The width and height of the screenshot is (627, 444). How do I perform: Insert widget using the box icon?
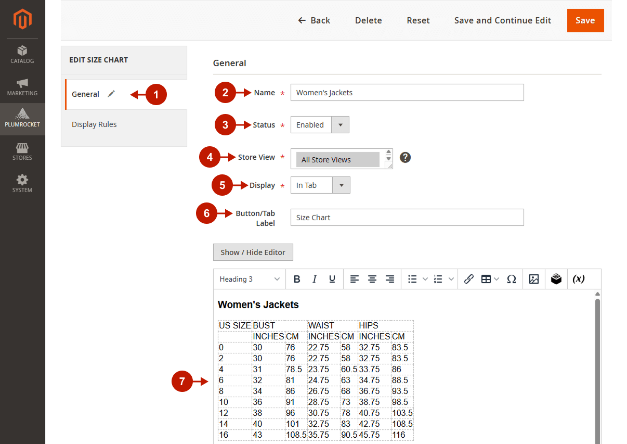point(556,279)
